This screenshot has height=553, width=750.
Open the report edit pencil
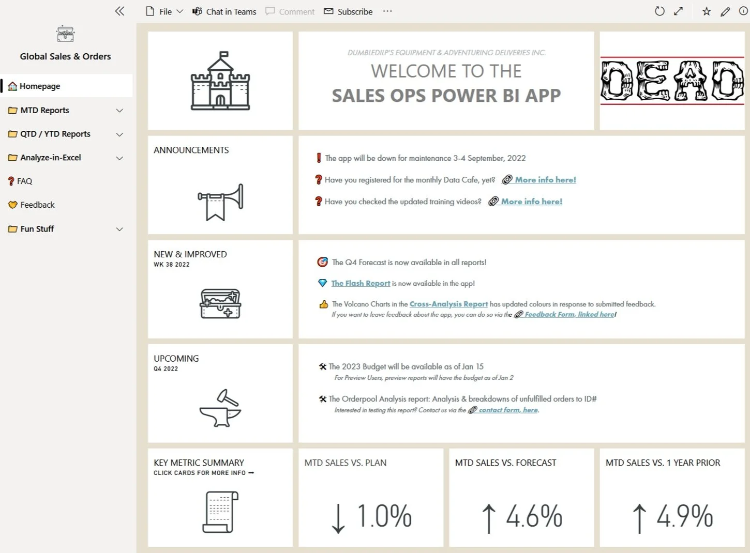click(x=725, y=11)
